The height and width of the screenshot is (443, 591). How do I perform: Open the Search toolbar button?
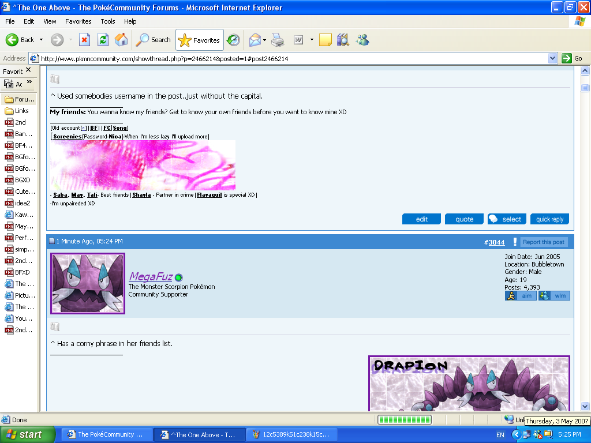tap(153, 40)
